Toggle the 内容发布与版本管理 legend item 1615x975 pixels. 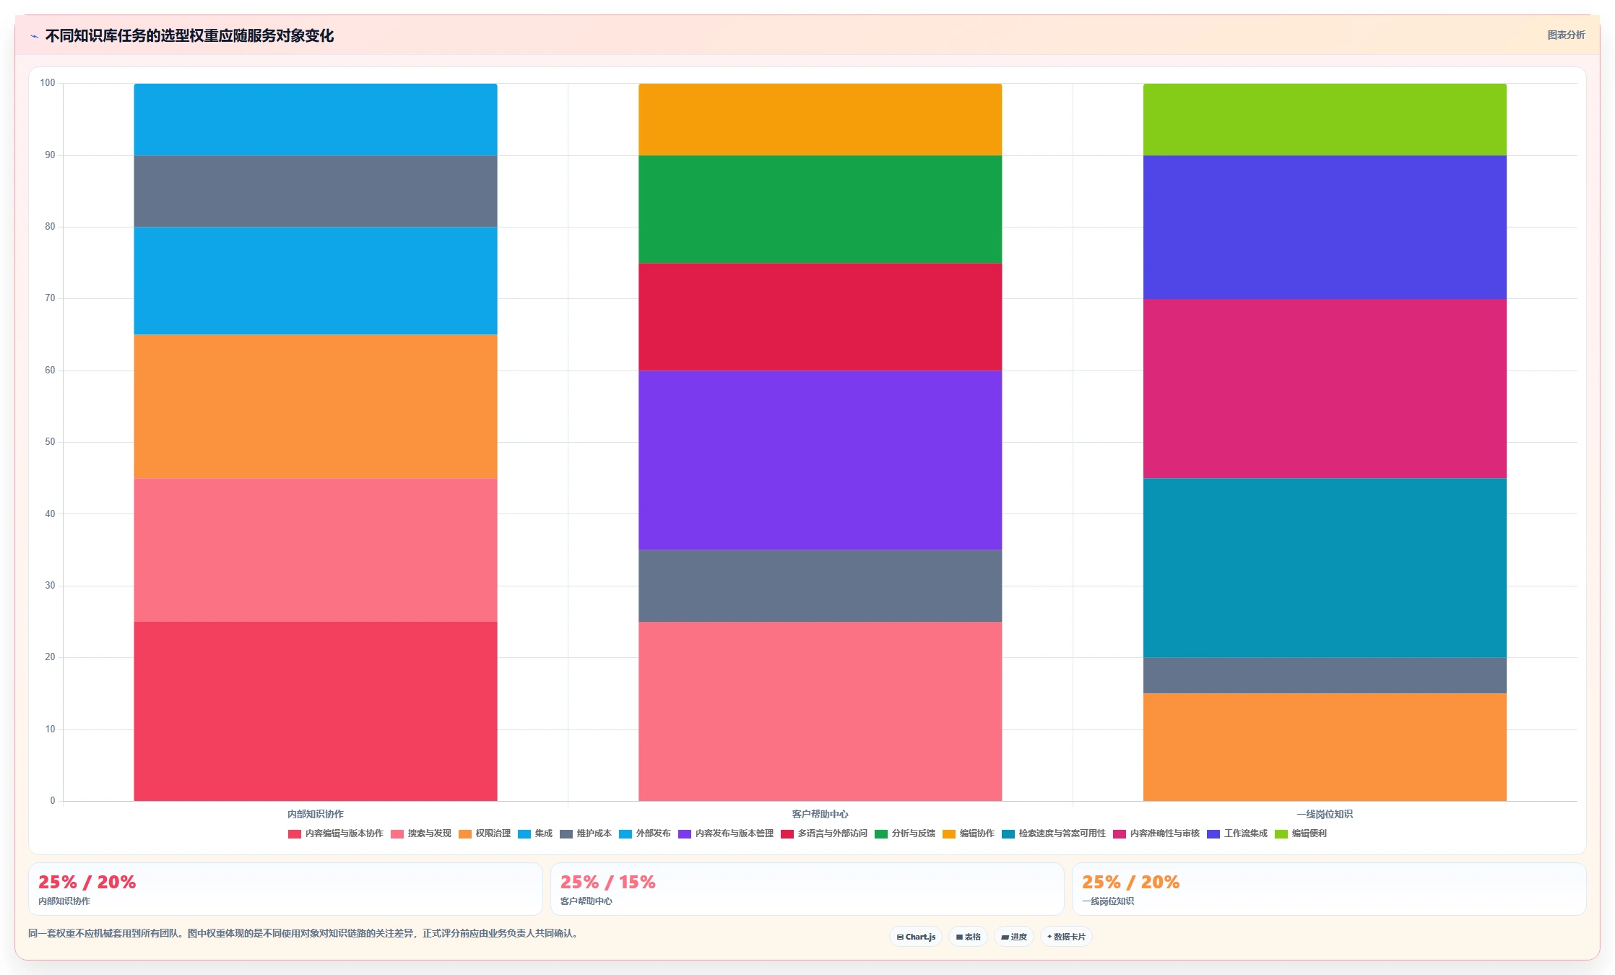click(726, 833)
